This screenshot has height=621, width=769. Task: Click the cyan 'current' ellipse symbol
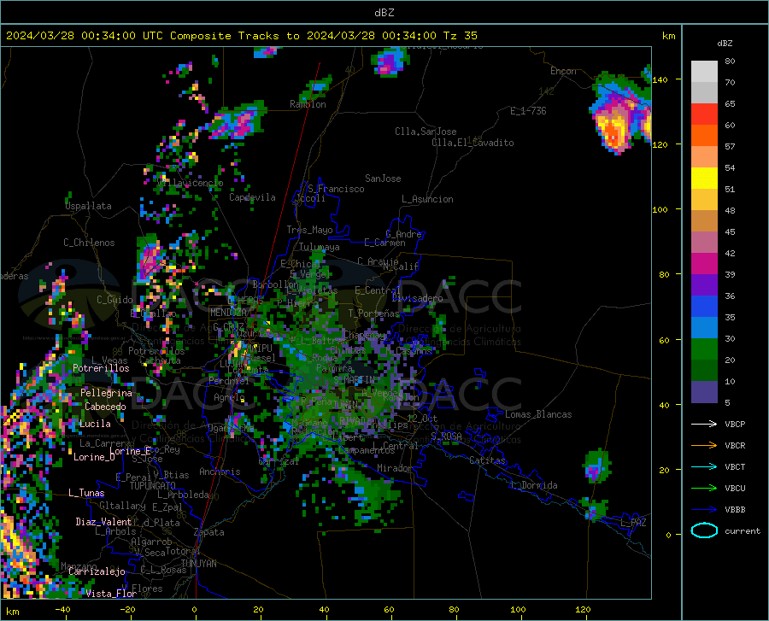coord(704,530)
